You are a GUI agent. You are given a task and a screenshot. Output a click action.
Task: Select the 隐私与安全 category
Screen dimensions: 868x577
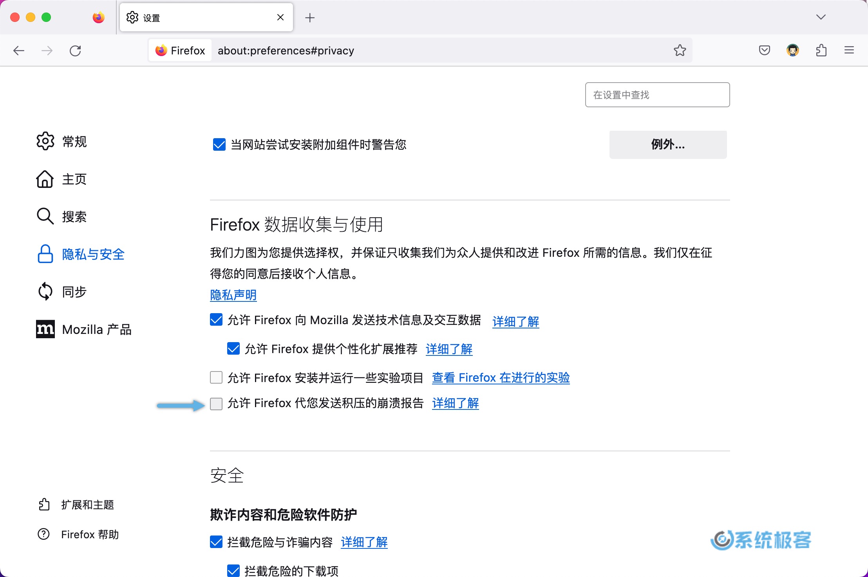point(81,254)
